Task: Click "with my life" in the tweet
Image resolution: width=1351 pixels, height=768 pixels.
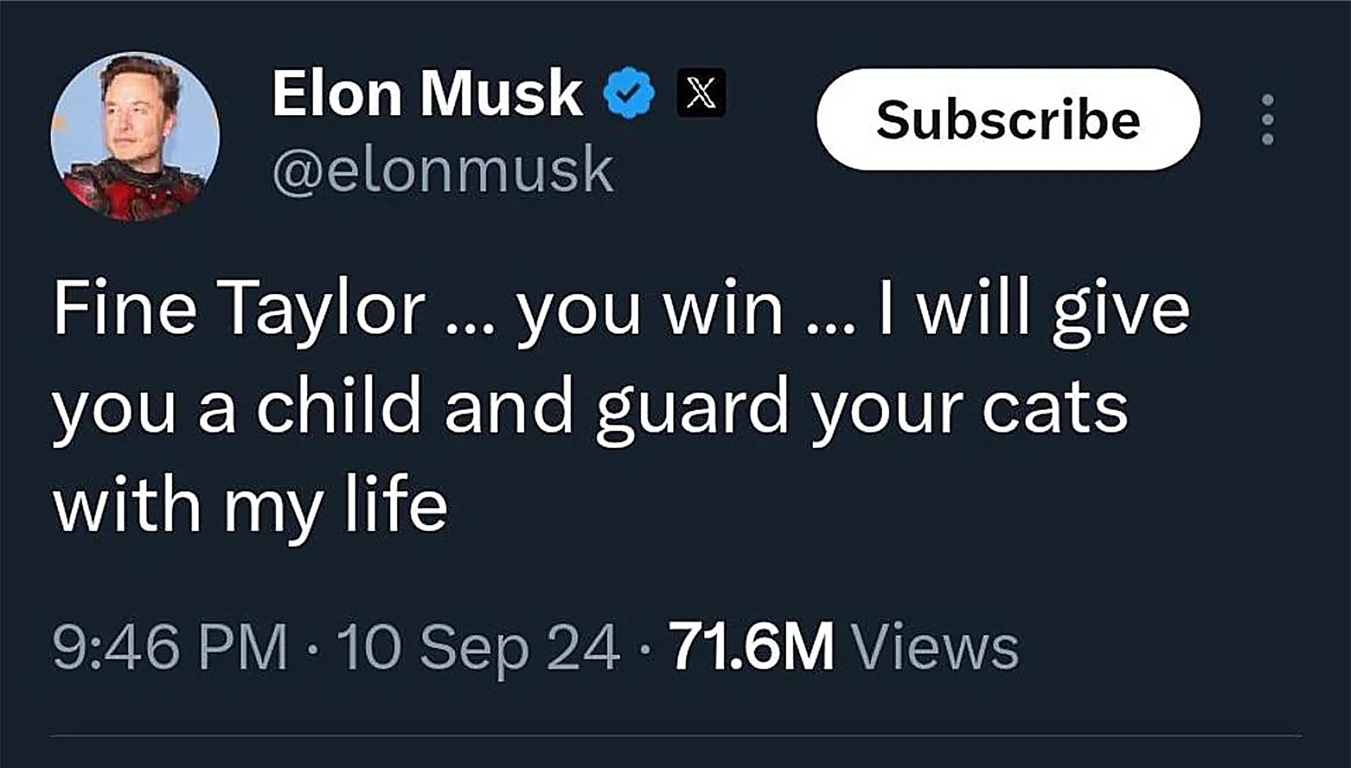Action: (x=250, y=504)
